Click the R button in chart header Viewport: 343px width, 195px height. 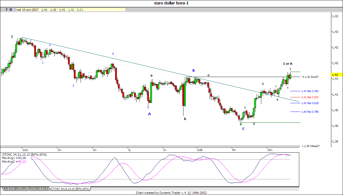pyautogui.click(x=11, y=9)
